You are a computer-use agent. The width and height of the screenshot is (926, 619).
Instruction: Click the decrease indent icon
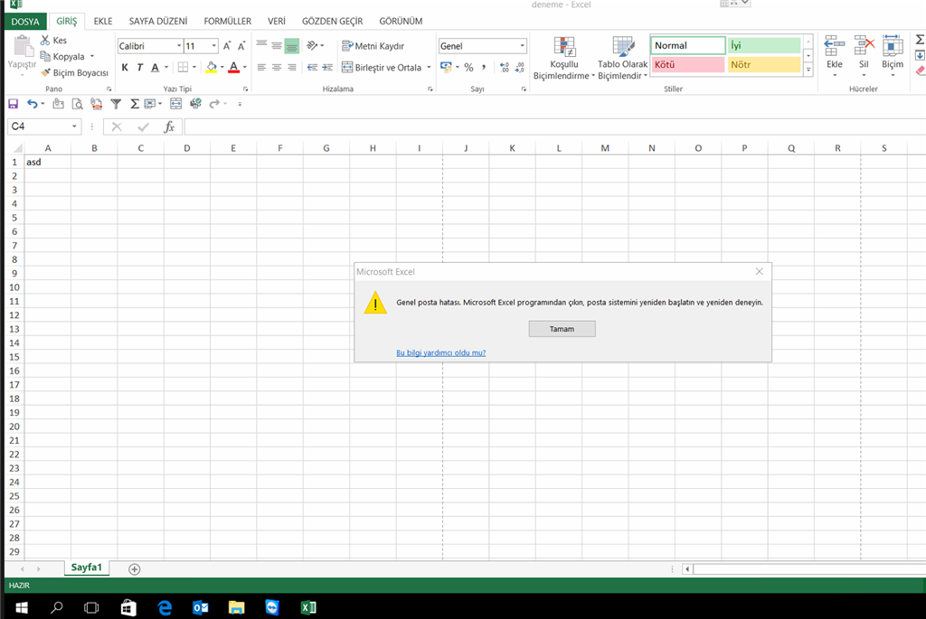tap(312, 67)
